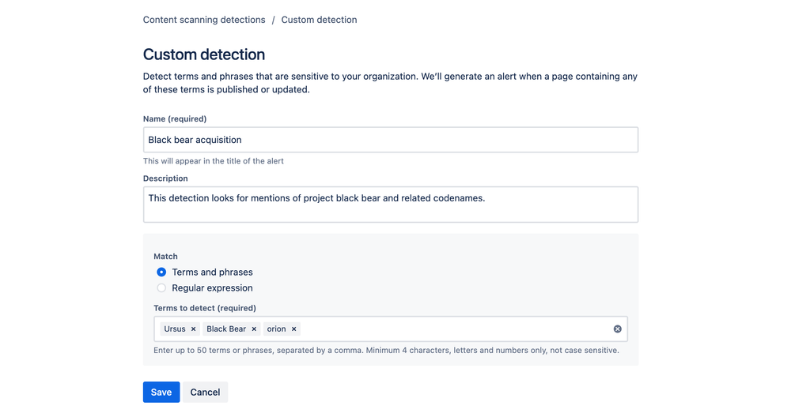Select the Ursus term chip text

coord(175,329)
